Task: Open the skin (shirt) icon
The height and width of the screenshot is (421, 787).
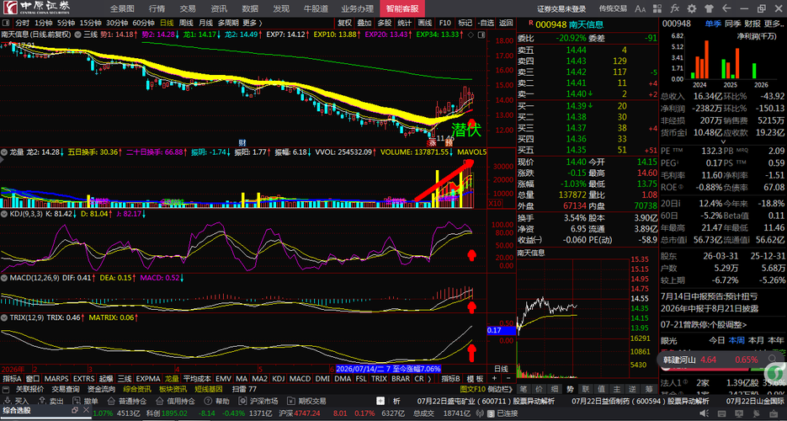Action: [x=709, y=8]
